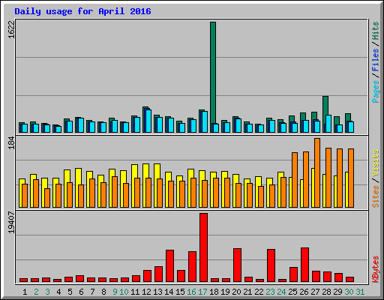This screenshot has width=384, height=300.
Task: Click day label 4 on the x-axis
Action: (58, 292)
